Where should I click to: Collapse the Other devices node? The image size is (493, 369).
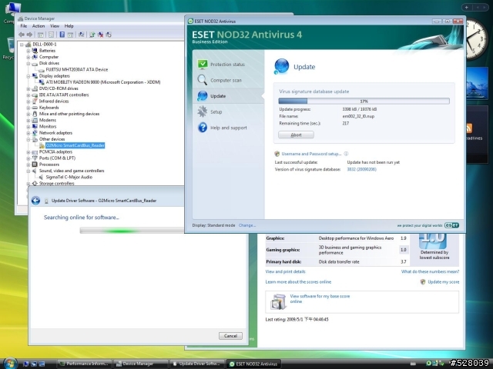[x=29, y=139]
